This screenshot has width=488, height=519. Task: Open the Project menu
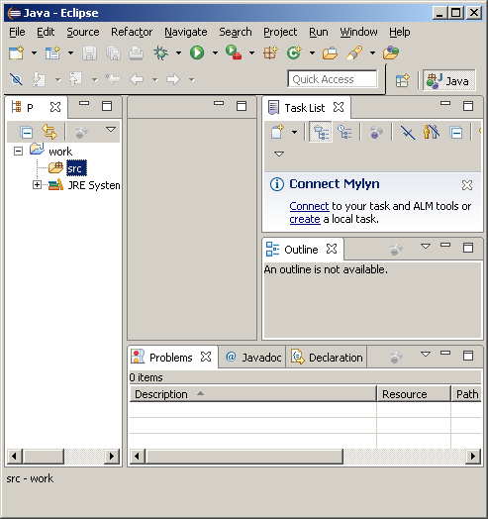(280, 32)
